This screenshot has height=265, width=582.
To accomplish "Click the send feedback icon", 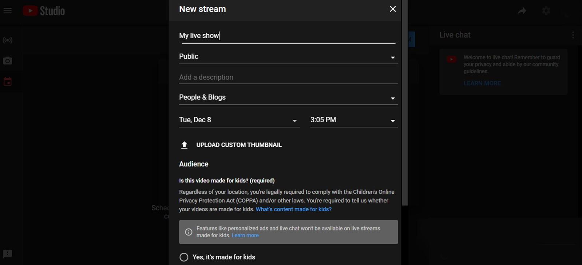I will (x=8, y=254).
